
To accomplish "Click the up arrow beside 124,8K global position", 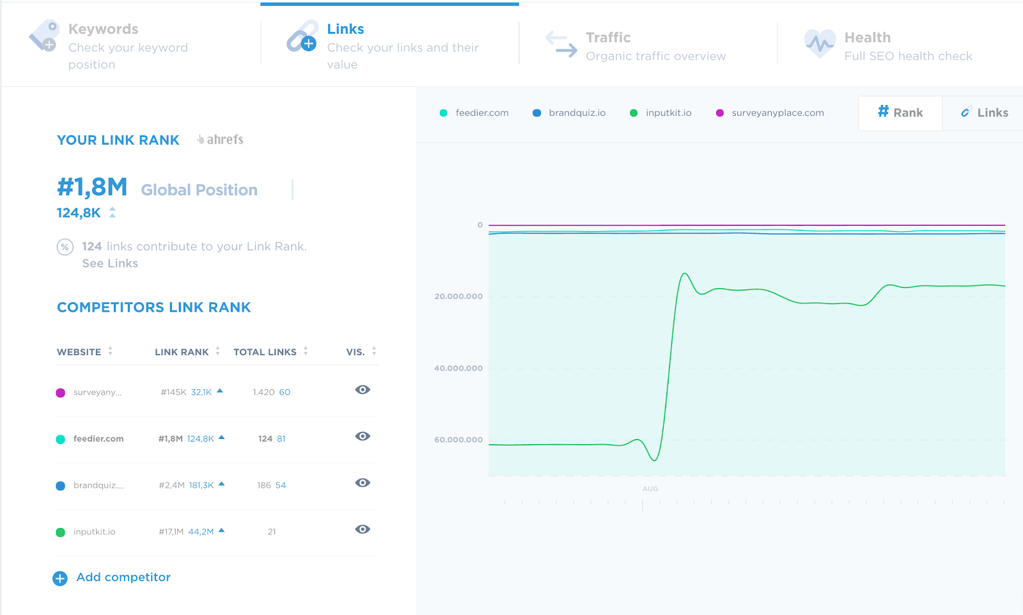I will click(113, 212).
